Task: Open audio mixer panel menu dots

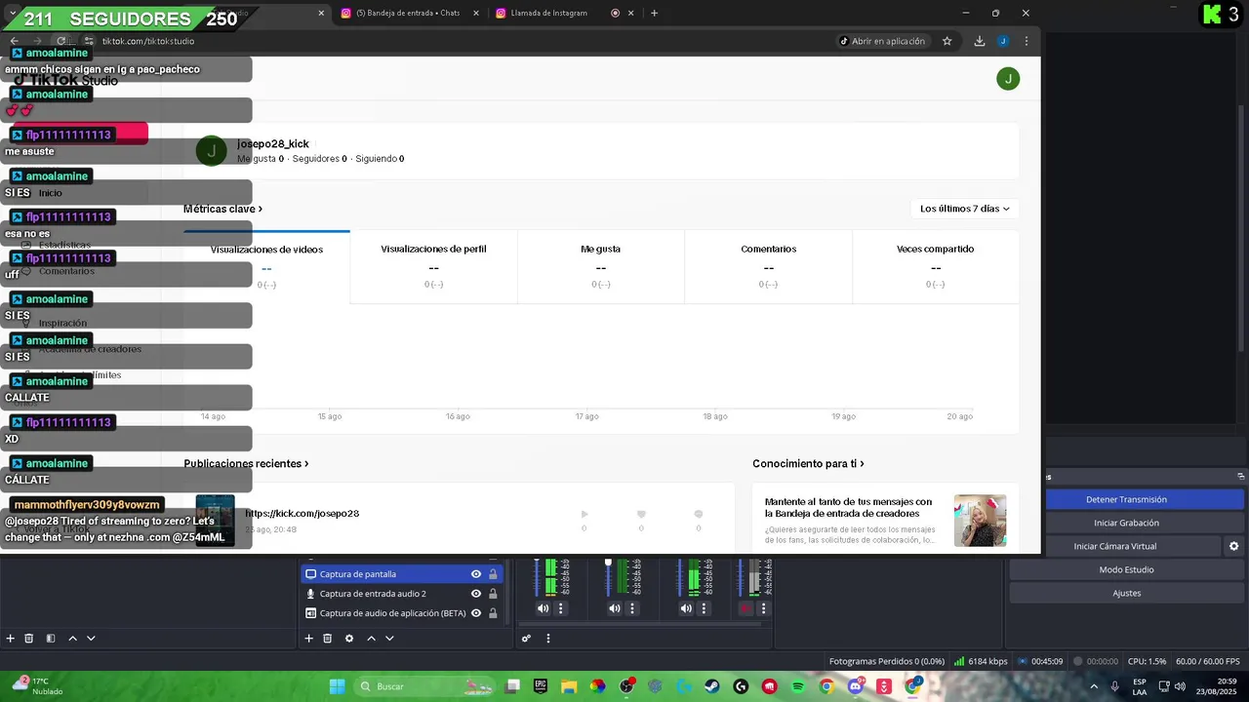Action: [x=548, y=639]
